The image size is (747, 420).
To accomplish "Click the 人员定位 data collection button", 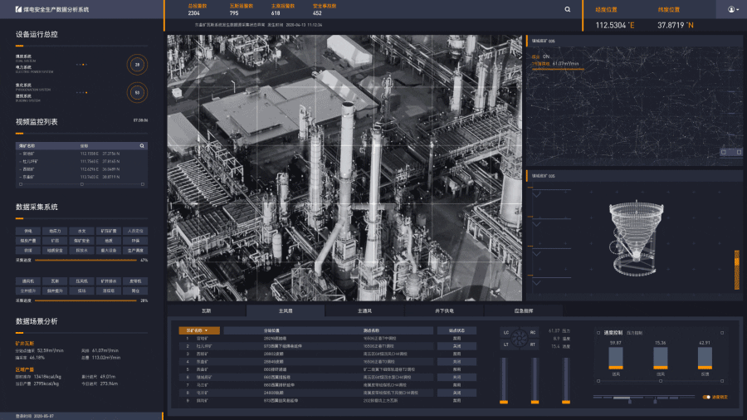I will tap(135, 231).
